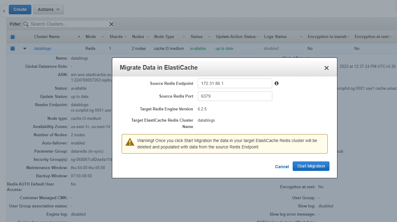Click the '6.2.5' engine version value
This screenshot has width=397, height=222.
coord(202,109)
